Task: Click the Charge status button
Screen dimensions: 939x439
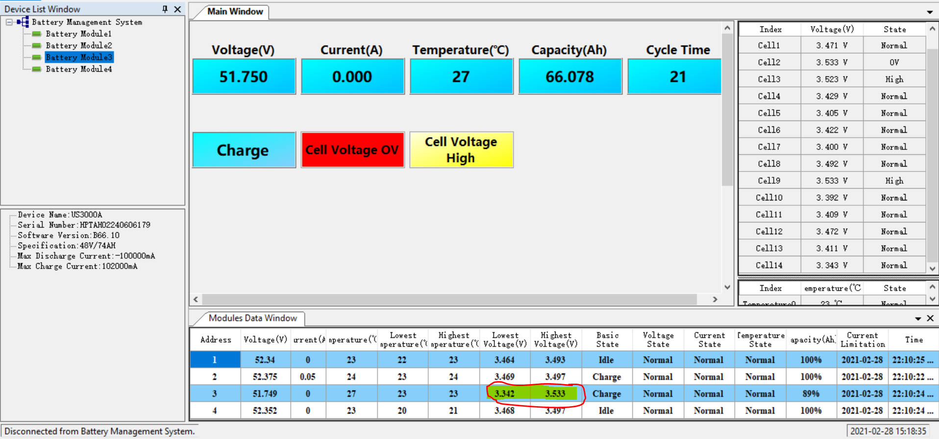Action: (244, 150)
